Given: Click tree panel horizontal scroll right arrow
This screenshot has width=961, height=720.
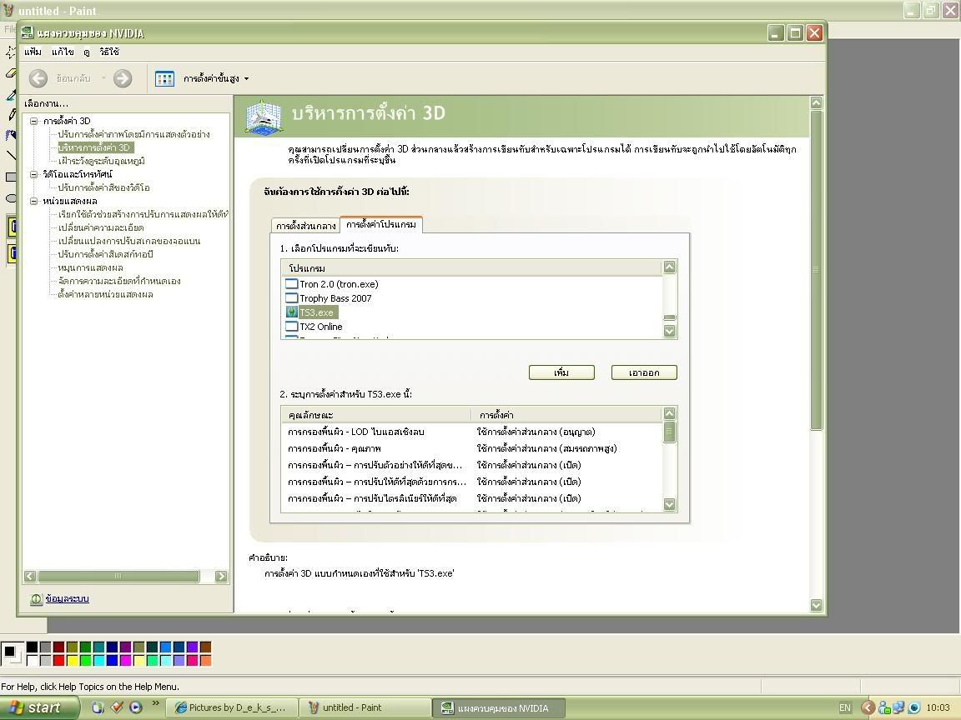Looking at the screenshot, I should (x=221, y=576).
